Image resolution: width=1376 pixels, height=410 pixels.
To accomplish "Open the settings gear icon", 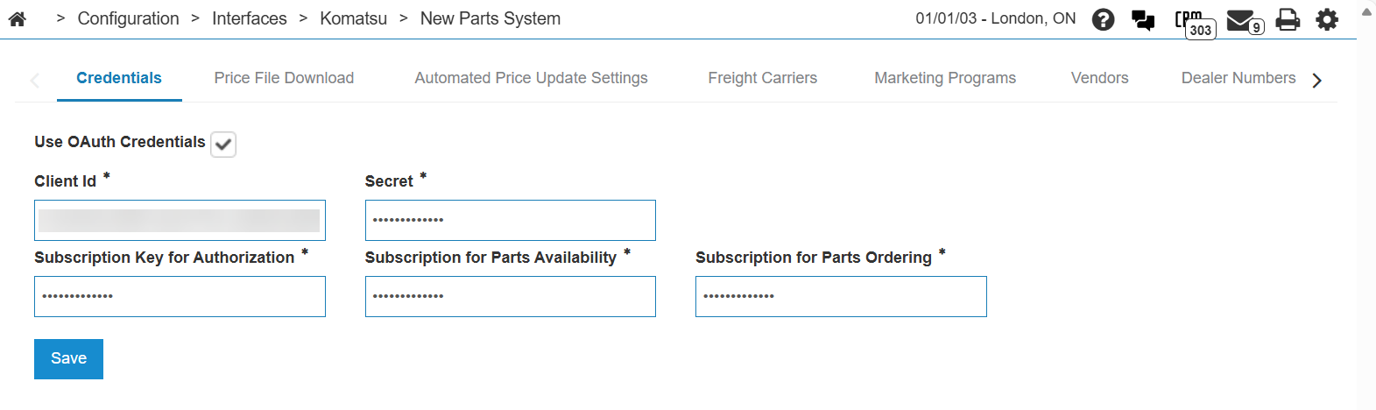I will click(1327, 19).
